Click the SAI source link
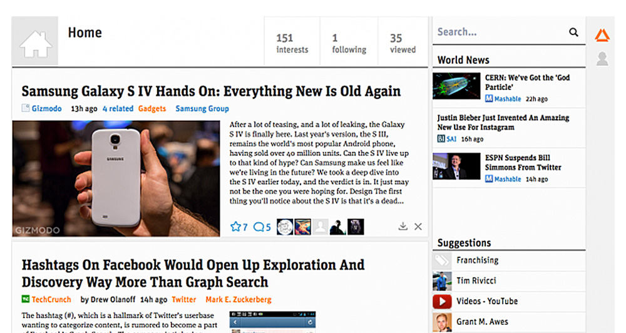The image size is (626, 333). (451, 139)
